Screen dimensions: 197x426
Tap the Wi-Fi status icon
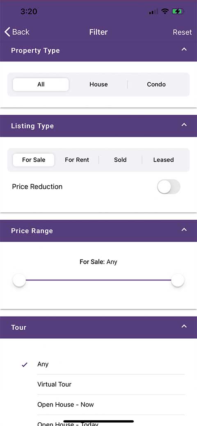(165, 11)
